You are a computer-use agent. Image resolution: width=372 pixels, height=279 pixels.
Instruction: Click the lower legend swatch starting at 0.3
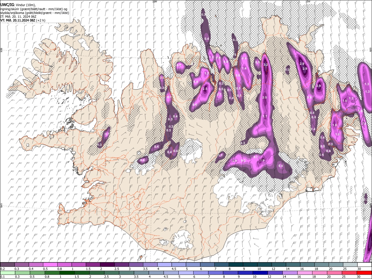22,273
